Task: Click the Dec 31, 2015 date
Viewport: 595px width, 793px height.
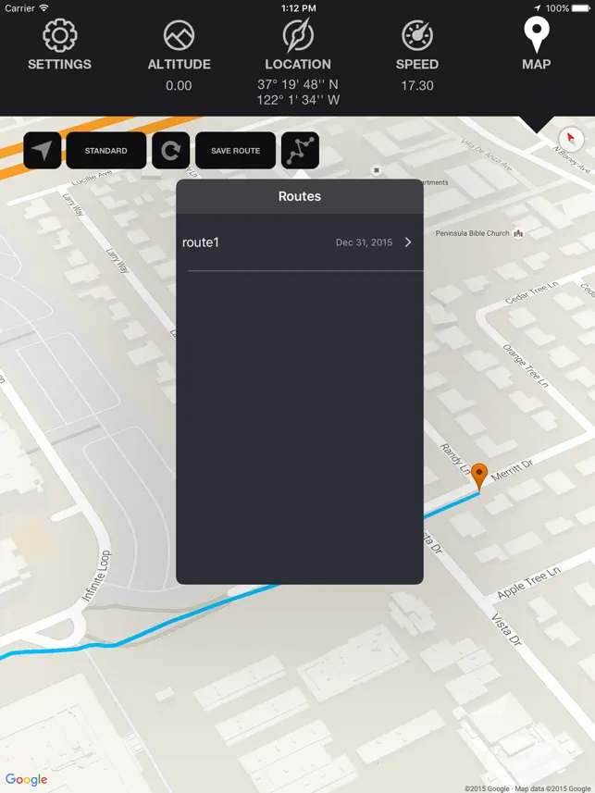Action: point(364,242)
